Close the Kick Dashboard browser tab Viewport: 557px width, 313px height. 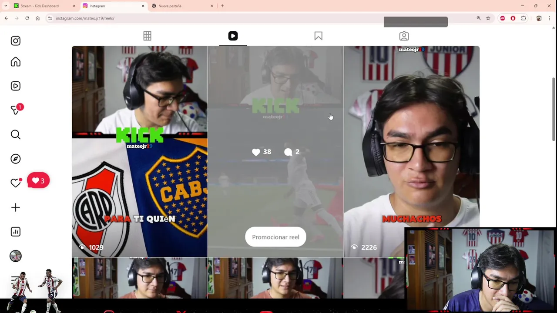[x=74, y=6]
